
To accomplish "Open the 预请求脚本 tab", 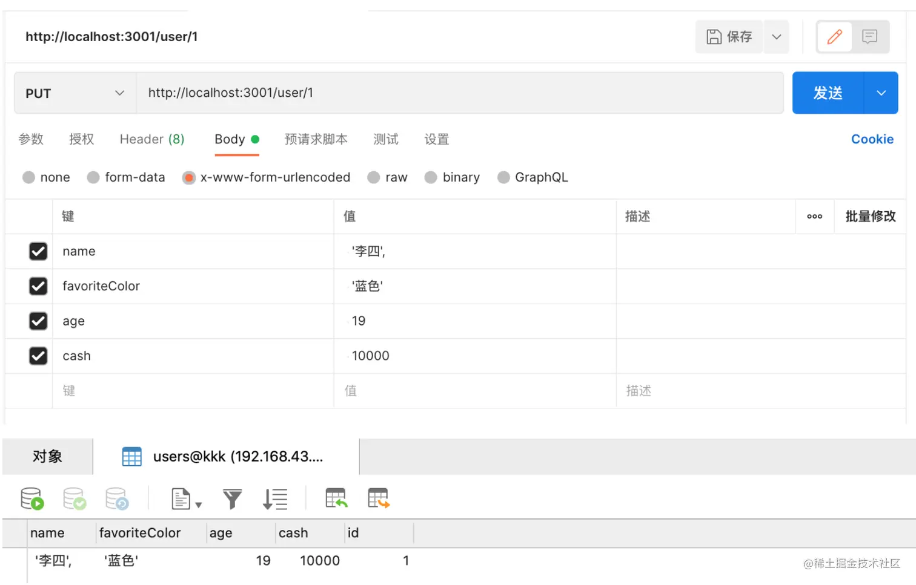I will 316,139.
